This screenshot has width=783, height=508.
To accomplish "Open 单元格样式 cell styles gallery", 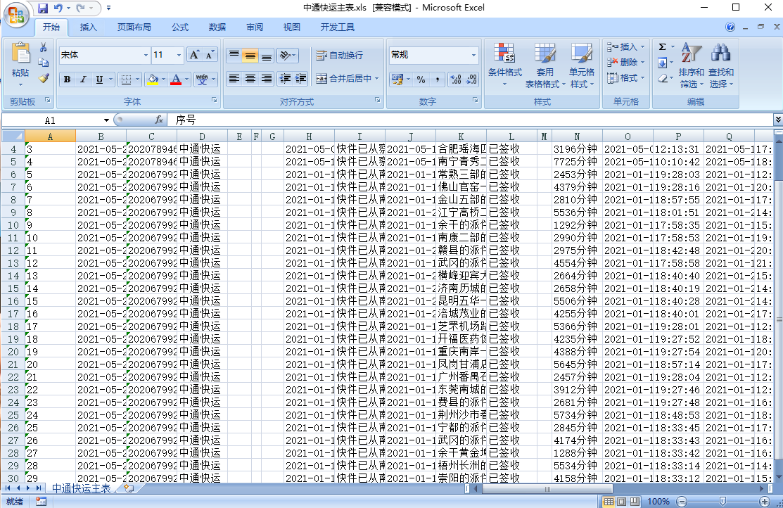I will click(582, 65).
